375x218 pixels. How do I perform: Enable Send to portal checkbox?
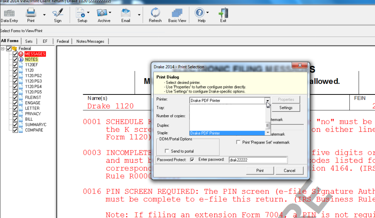[x=167, y=151]
